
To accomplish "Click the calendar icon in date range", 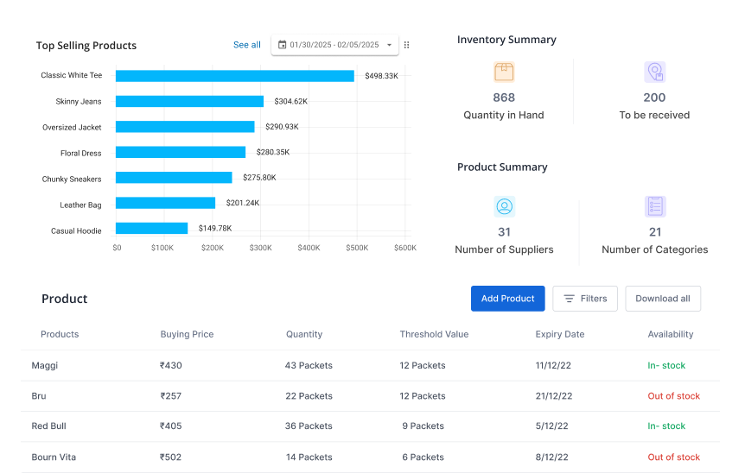I will (x=282, y=45).
